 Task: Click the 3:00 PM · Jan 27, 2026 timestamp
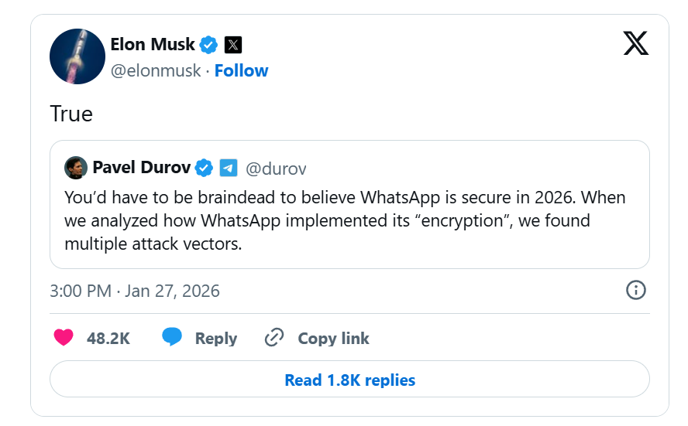135,291
